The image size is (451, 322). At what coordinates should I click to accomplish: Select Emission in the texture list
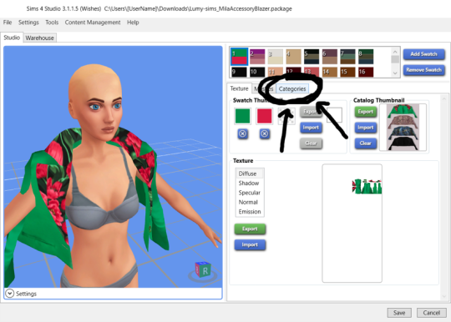click(250, 211)
